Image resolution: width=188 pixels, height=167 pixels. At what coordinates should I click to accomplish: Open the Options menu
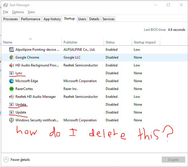(18, 12)
